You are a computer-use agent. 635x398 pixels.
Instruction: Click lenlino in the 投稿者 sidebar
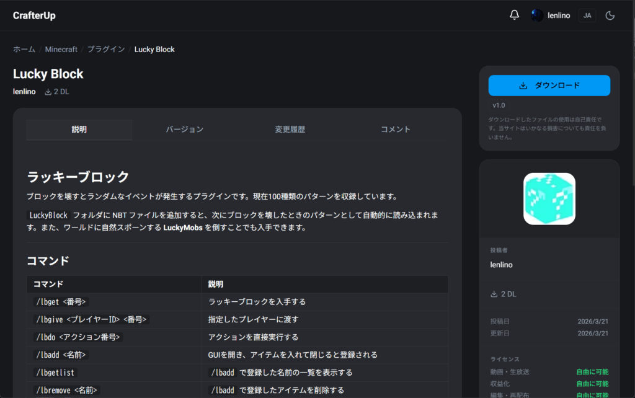coord(501,265)
